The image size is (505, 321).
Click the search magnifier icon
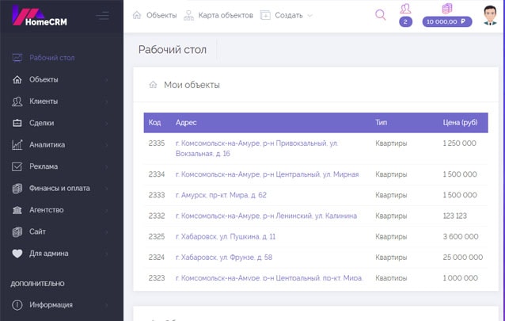pyautogui.click(x=380, y=14)
